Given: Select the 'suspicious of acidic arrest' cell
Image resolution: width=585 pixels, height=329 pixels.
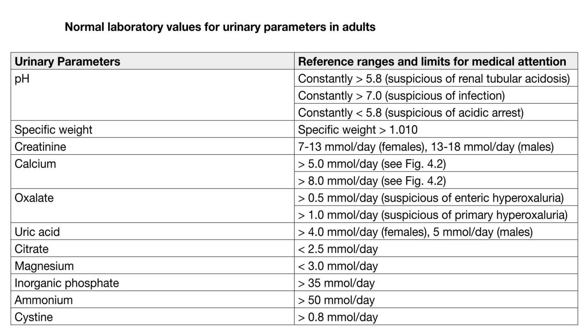Looking at the screenshot, I should tap(436, 112).
